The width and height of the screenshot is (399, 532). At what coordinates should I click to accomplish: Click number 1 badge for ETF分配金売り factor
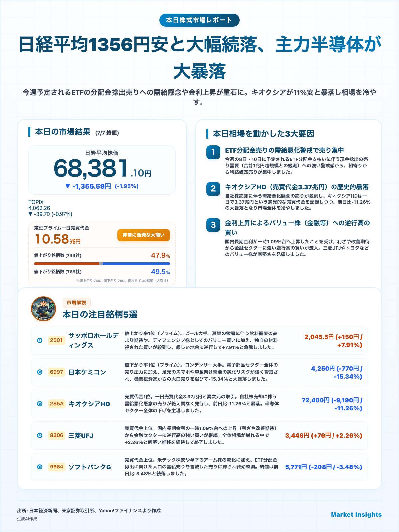tap(213, 152)
